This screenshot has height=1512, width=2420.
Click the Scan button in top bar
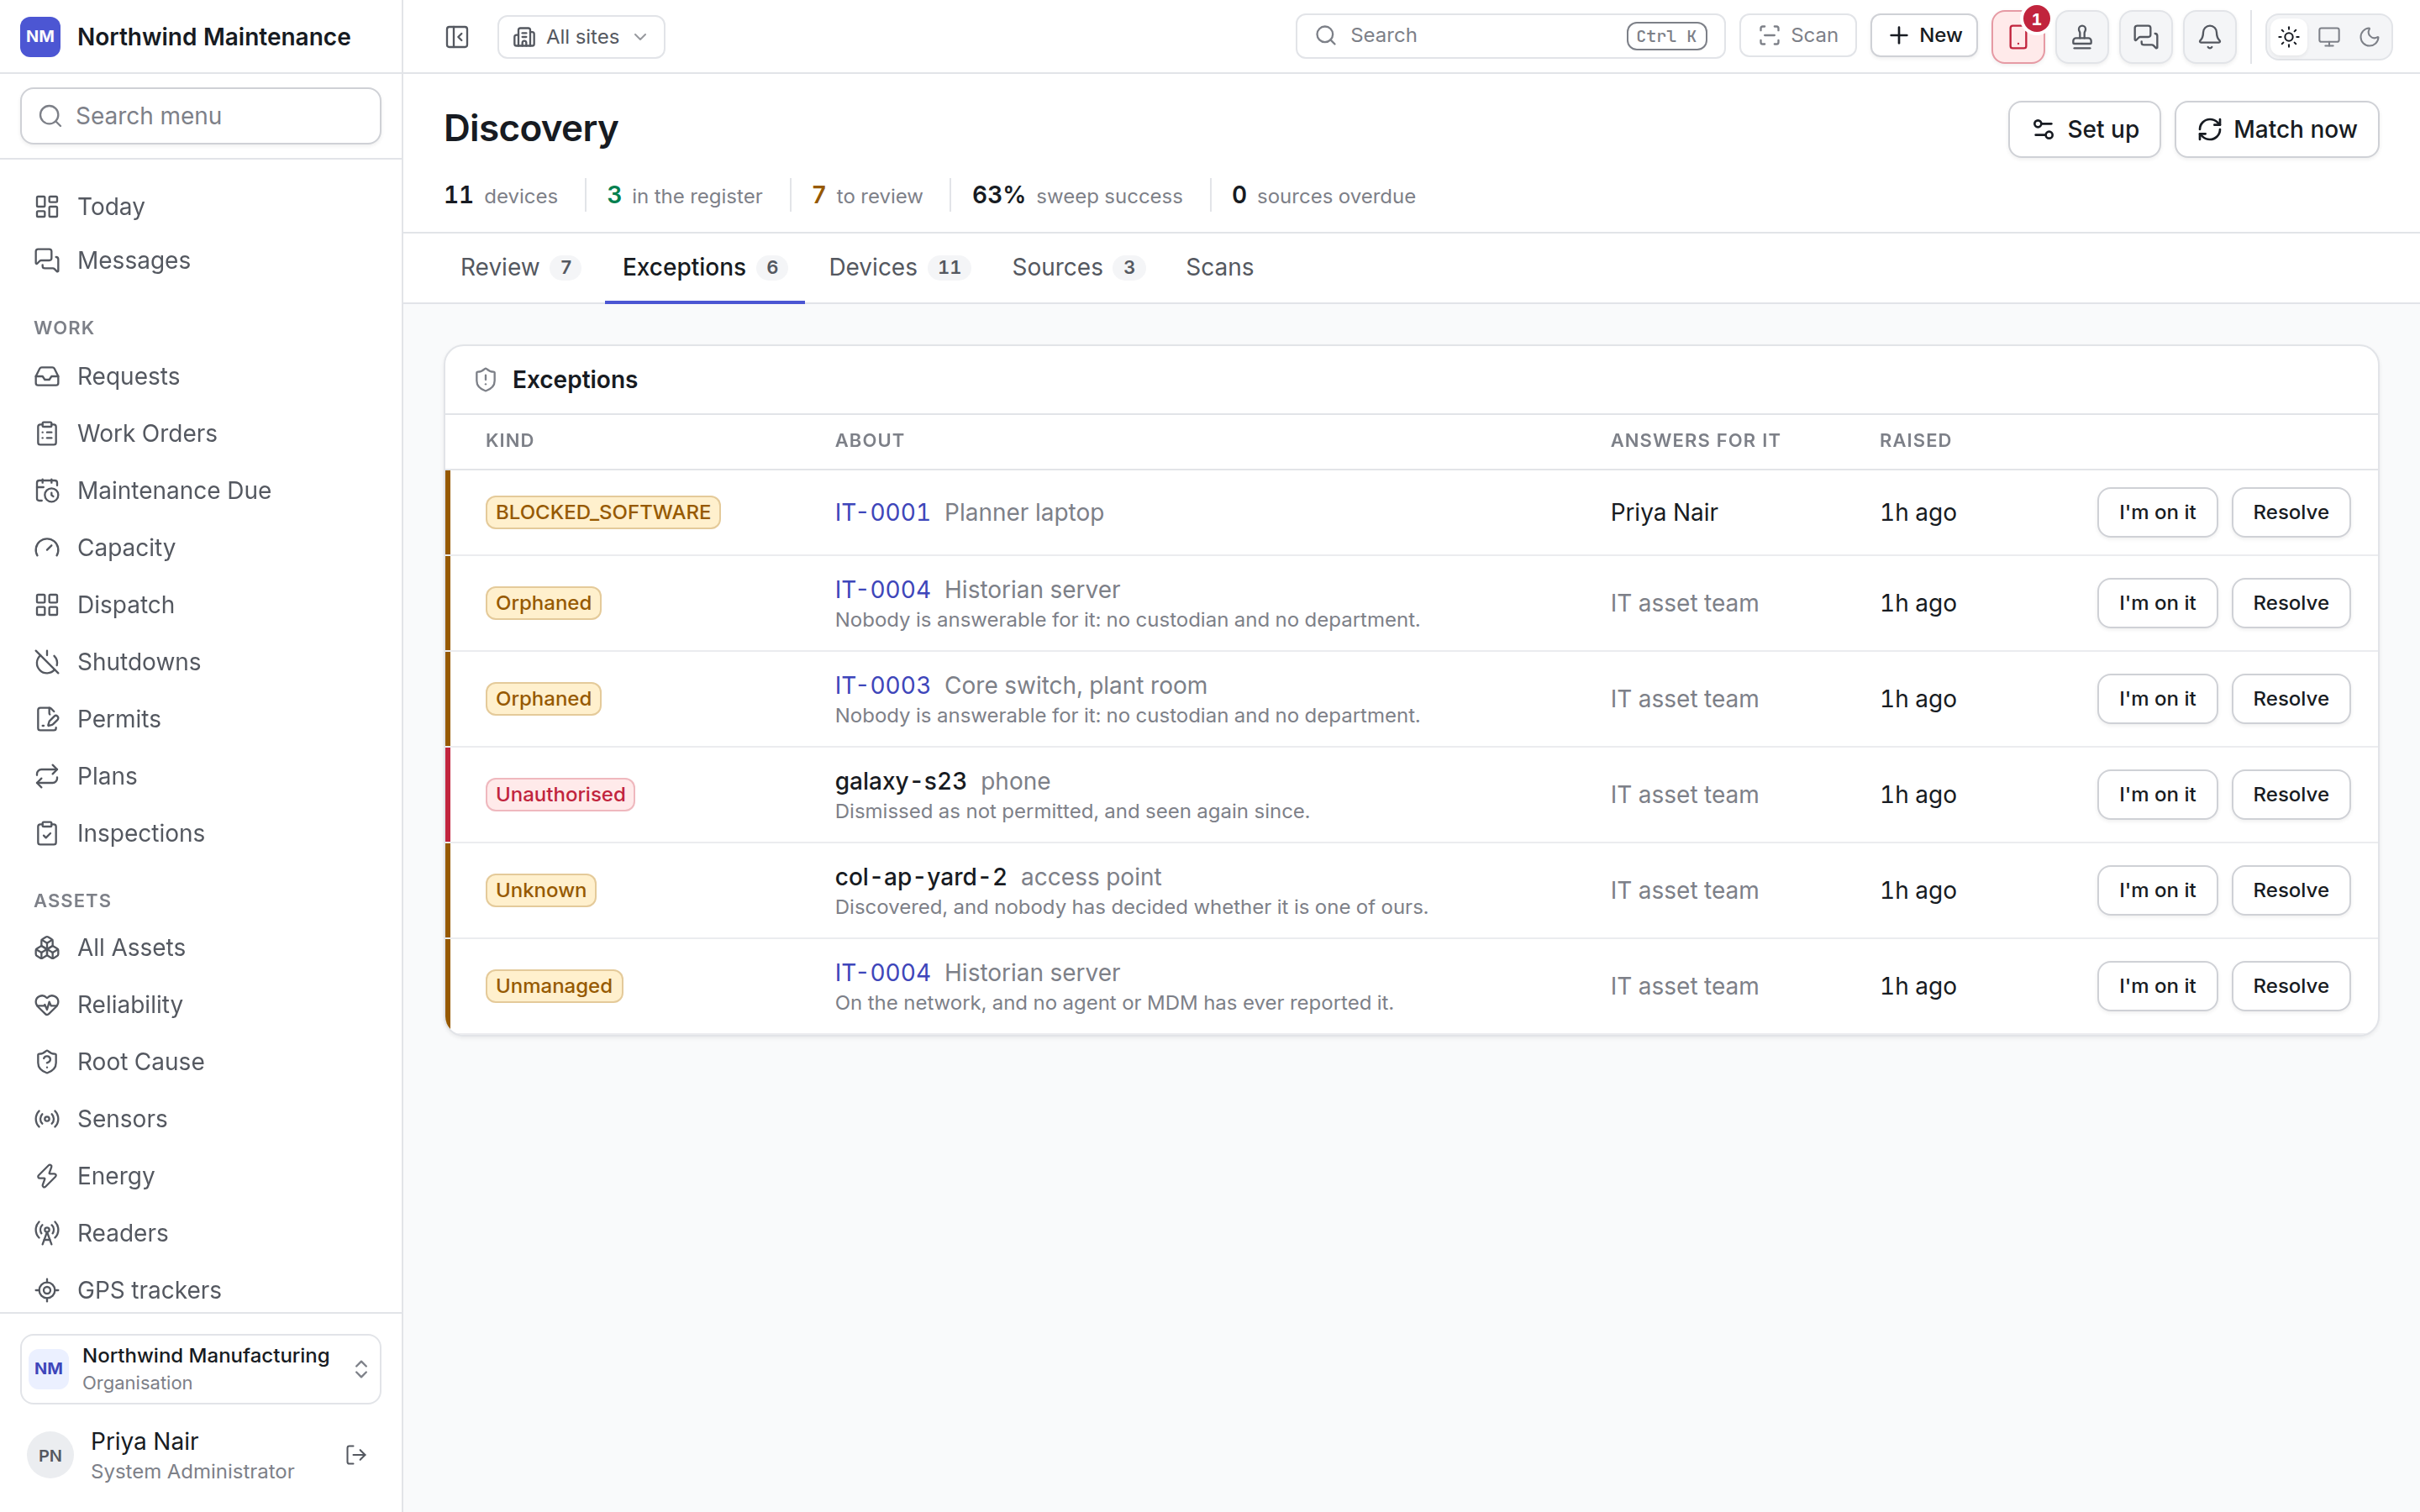pyautogui.click(x=1798, y=35)
